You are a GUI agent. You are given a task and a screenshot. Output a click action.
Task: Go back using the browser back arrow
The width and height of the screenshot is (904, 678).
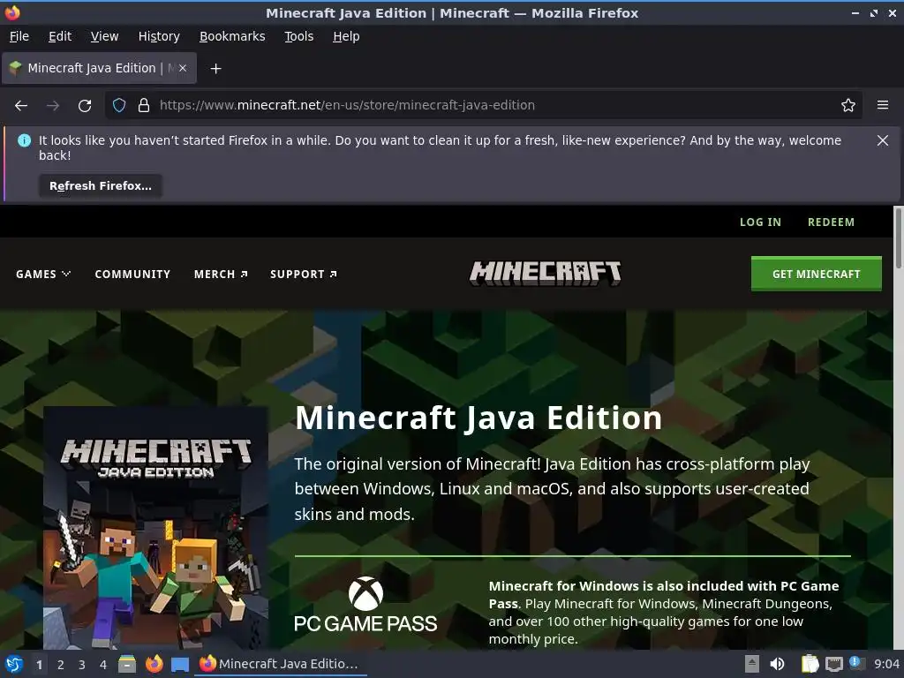[21, 106]
